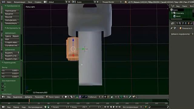This screenshot has width=194, height=109.
Task: Open Object properties tab cube icon
Action: (189, 23)
